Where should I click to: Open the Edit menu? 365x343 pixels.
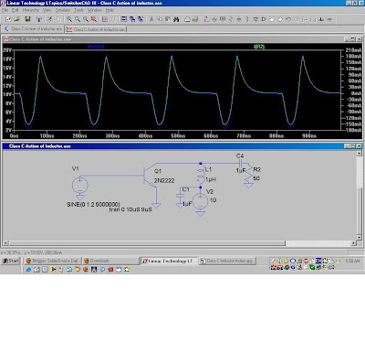pyautogui.click(x=16, y=10)
